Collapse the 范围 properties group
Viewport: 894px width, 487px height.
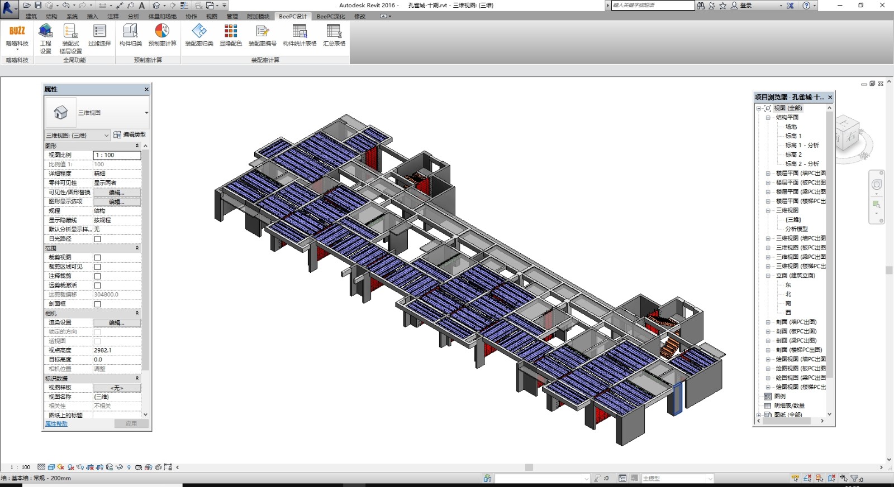point(137,248)
